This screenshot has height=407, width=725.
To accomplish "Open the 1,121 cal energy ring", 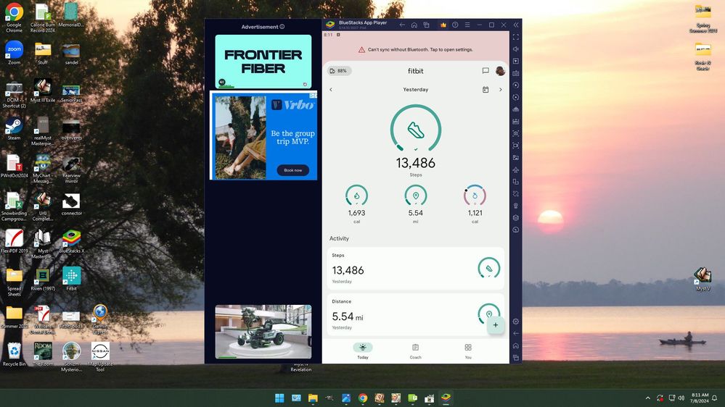I will (475, 196).
